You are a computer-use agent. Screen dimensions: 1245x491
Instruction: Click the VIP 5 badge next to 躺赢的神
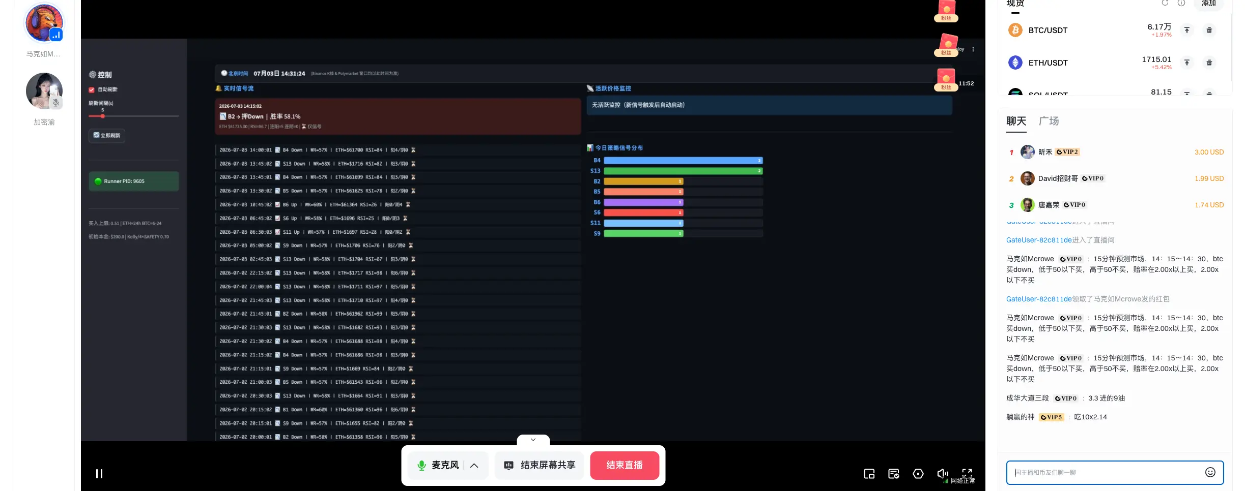pos(1051,417)
